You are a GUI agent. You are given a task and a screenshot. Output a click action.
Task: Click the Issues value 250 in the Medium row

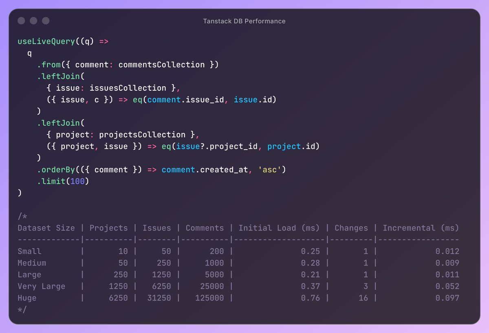click(164, 263)
